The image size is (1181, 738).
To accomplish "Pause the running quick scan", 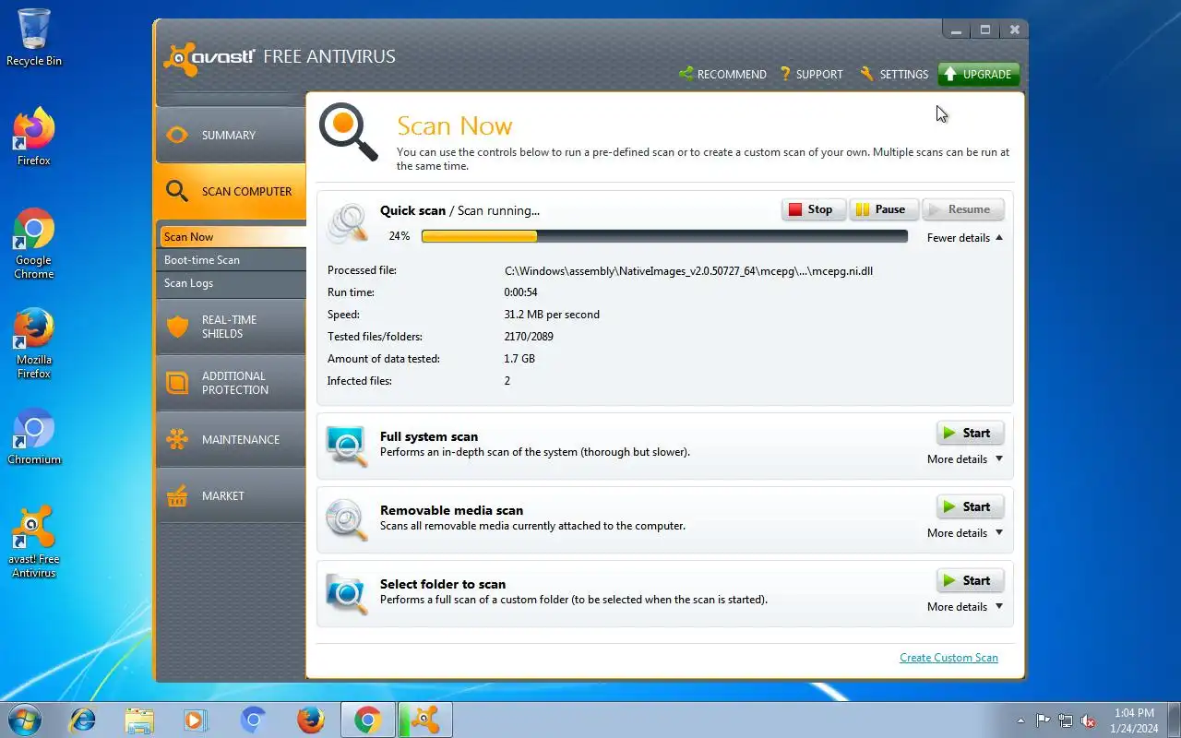I will pos(884,209).
